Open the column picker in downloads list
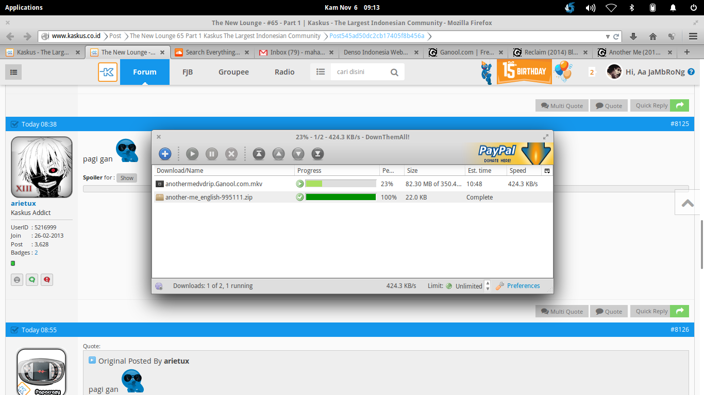704x395 pixels. [x=547, y=171]
